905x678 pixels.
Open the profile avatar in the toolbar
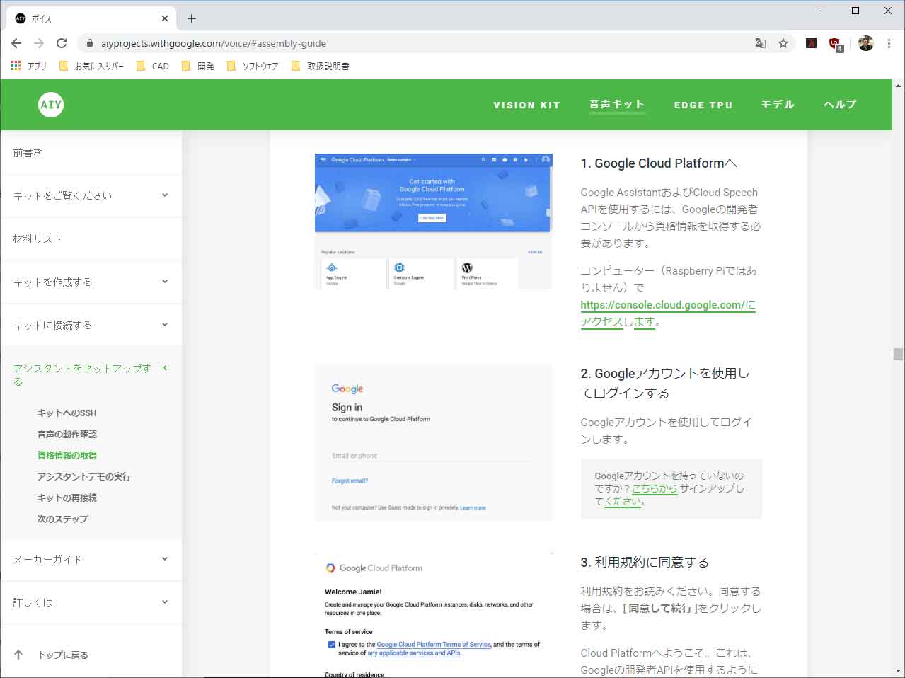(865, 43)
